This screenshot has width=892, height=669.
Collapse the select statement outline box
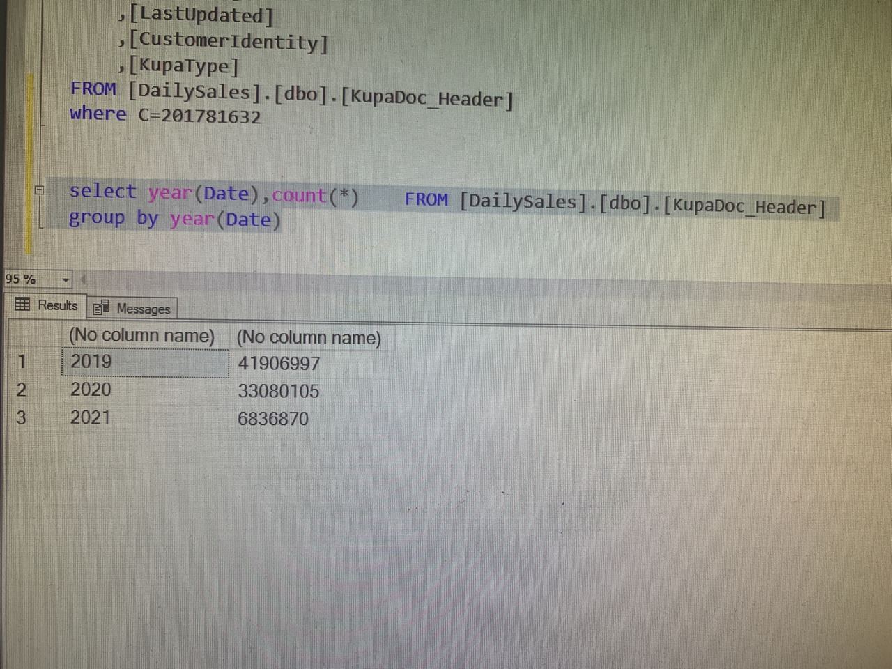pyautogui.click(x=40, y=190)
